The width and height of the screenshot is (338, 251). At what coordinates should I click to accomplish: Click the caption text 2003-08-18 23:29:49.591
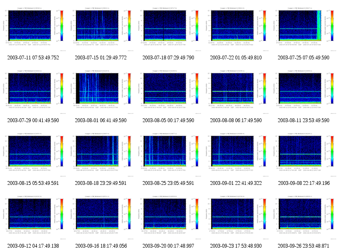(x=101, y=183)
